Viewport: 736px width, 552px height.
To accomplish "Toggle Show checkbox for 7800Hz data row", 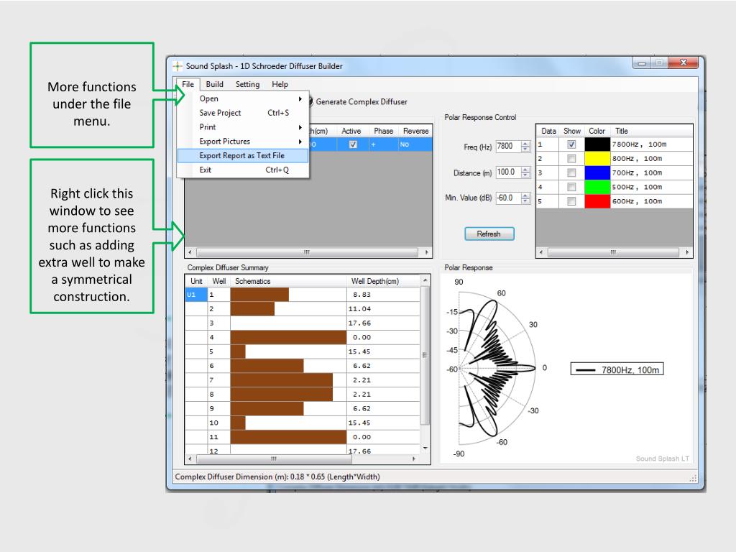I will 571,144.
